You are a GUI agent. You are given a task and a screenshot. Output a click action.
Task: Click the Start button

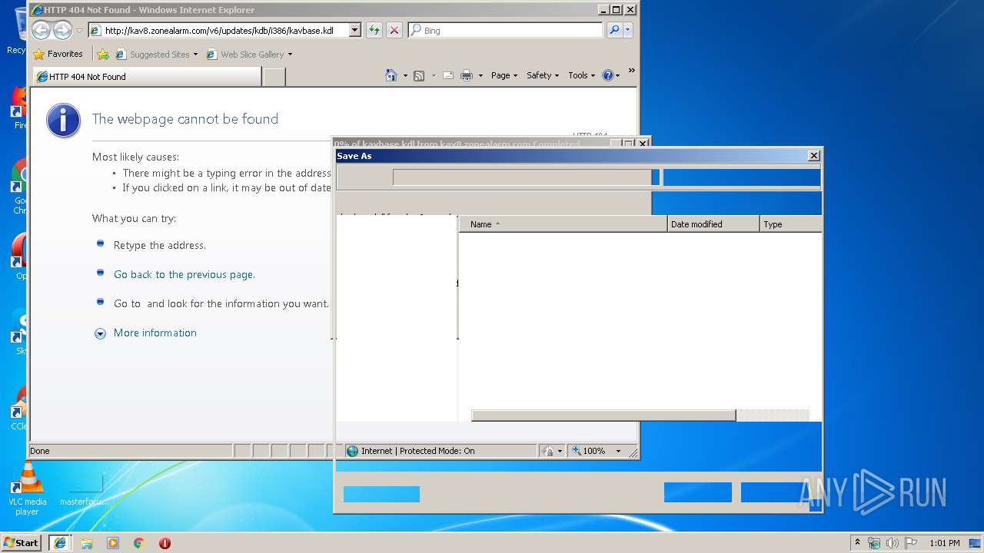point(22,542)
